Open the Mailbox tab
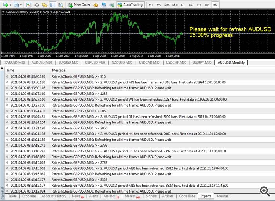 [x=111, y=196]
